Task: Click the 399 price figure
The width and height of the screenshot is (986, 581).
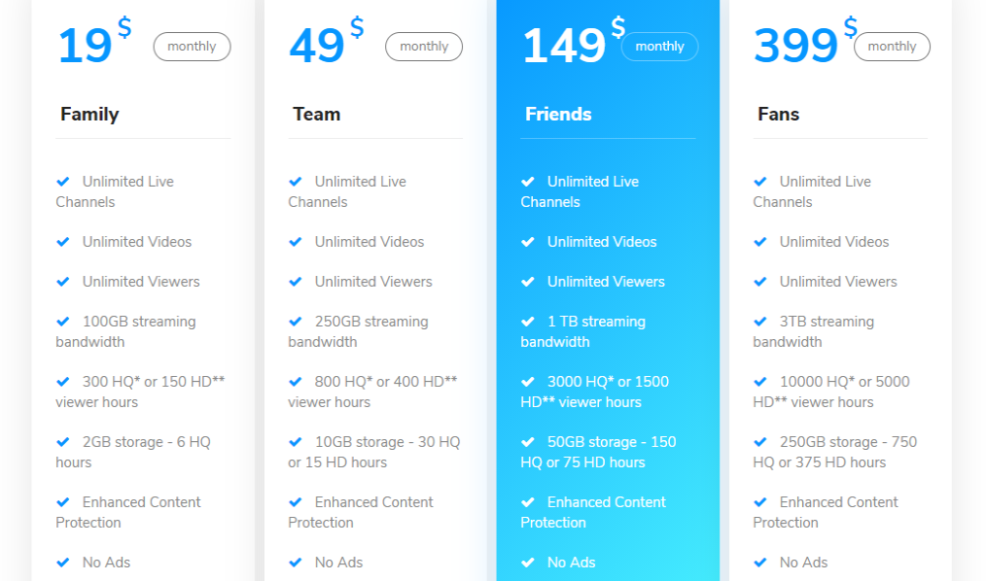Action: 795,46
